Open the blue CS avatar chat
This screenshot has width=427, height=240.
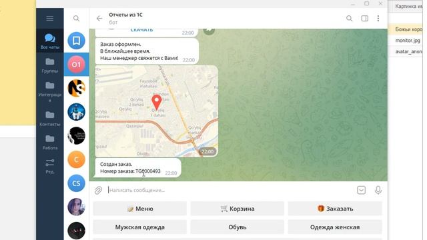tap(76, 183)
